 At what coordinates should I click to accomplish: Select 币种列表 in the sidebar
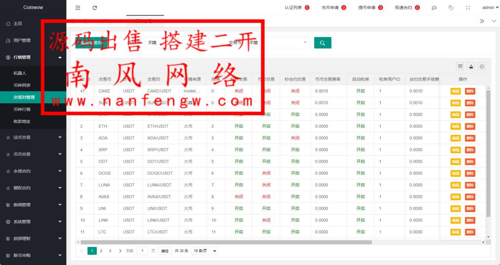click(22, 85)
